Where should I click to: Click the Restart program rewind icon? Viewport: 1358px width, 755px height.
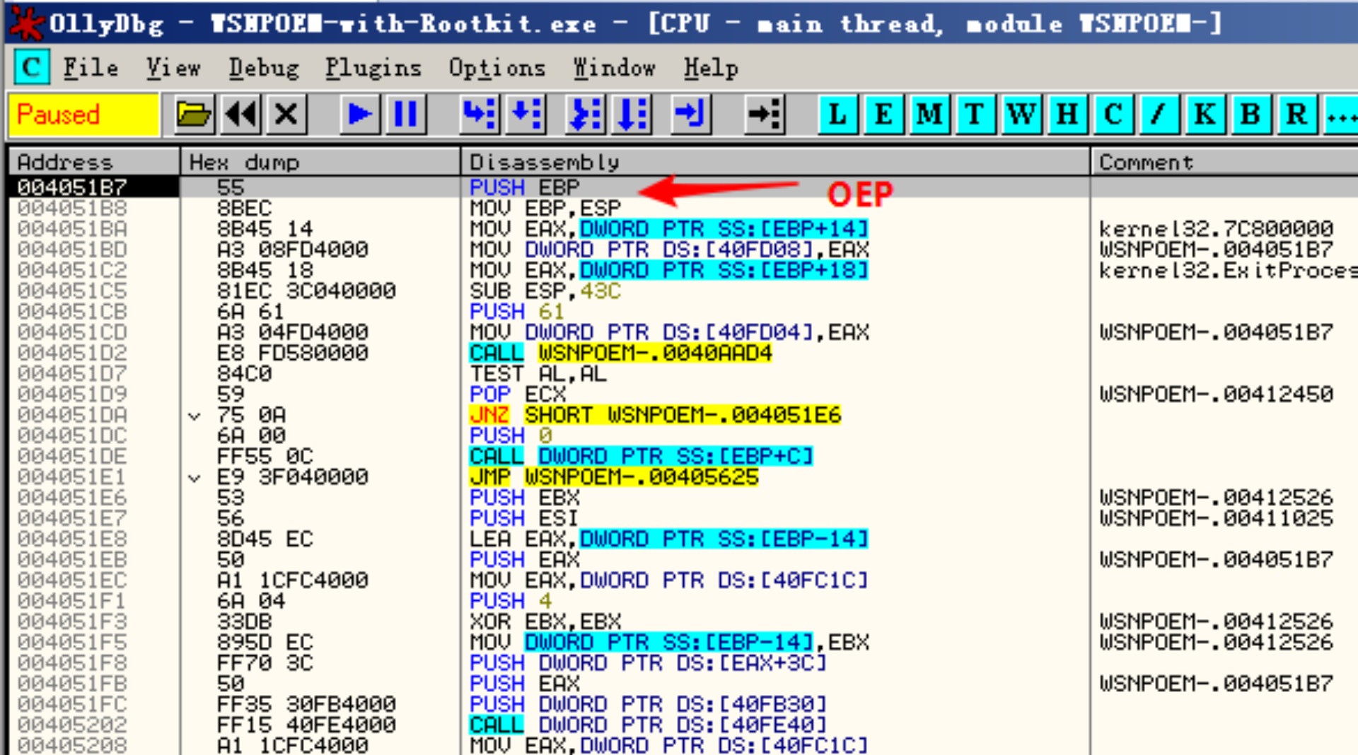click(240, 114)
